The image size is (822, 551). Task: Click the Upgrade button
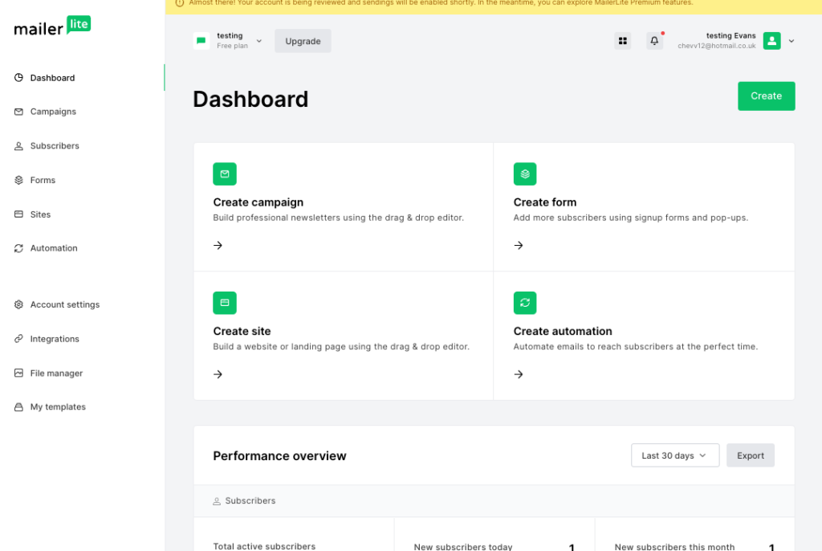pos(303,41)
